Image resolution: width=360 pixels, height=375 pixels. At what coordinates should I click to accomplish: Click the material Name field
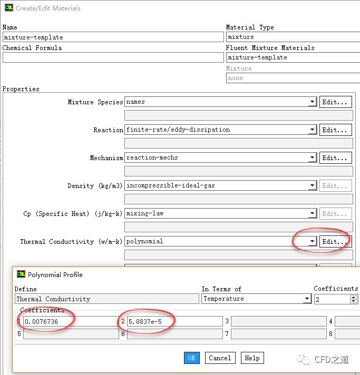tap(113, 37)
